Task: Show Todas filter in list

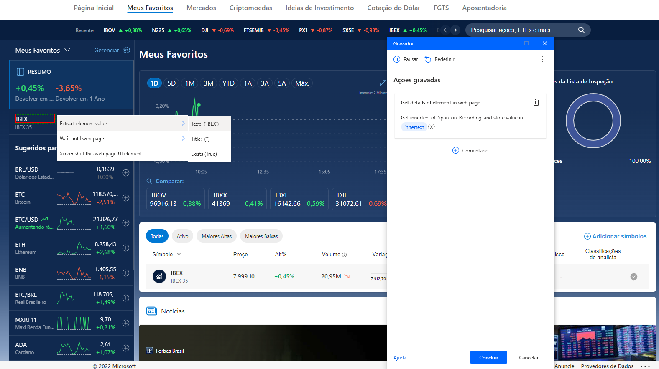Action: tap(157, 236)
